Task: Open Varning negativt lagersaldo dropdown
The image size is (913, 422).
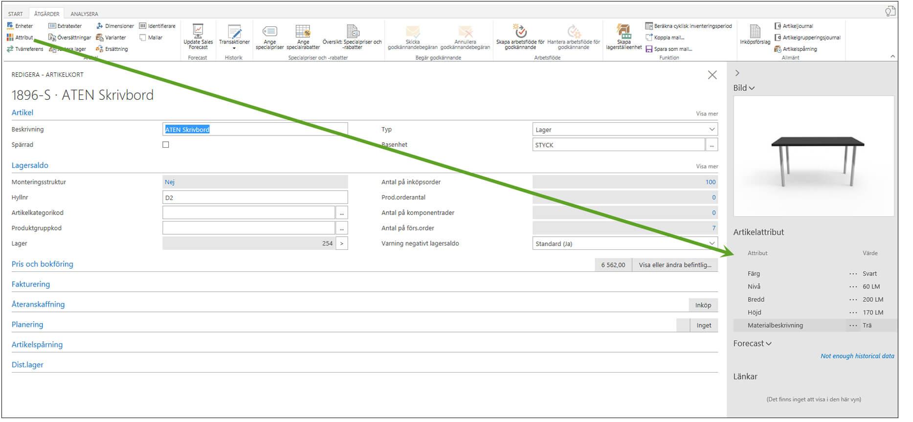Action: coord(712,244)
